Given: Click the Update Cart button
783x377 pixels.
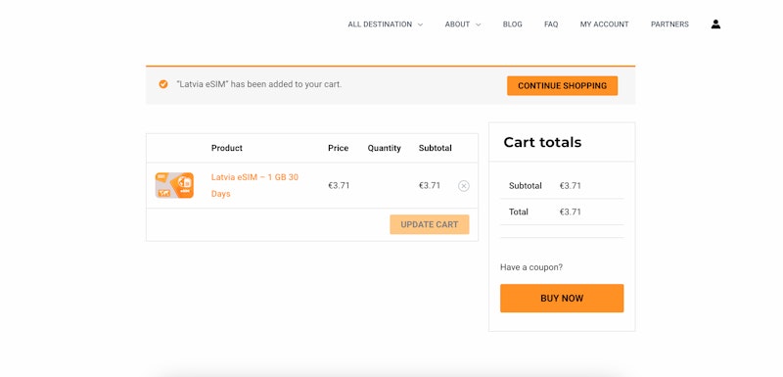Looking at the screenshot, I should [x=430, y=224].
